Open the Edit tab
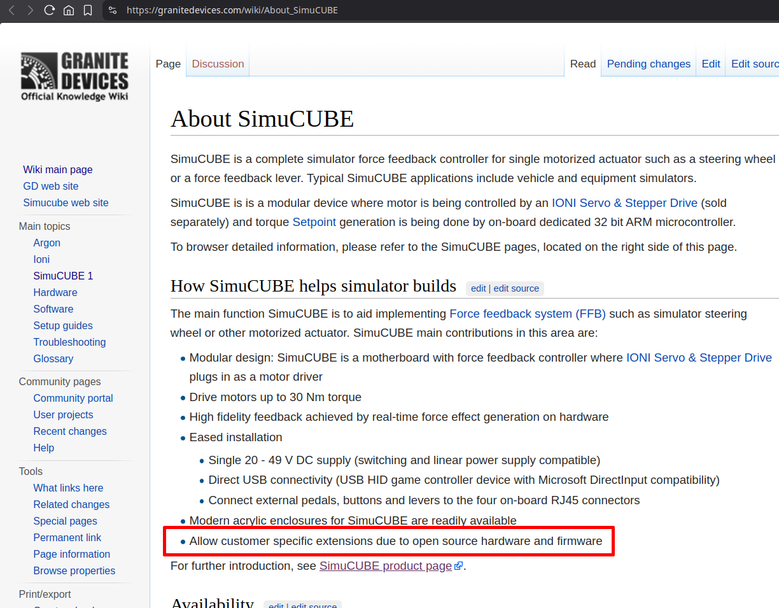The image size is (779, 608). click(711, 64)
